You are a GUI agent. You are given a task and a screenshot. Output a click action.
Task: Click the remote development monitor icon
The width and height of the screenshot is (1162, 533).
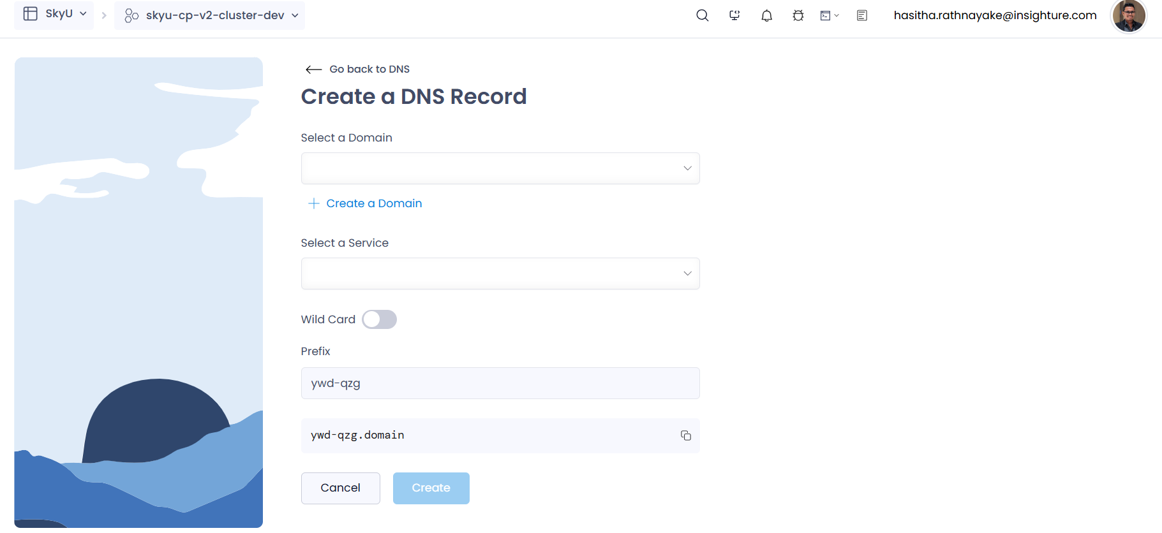(x=734, y=15)
